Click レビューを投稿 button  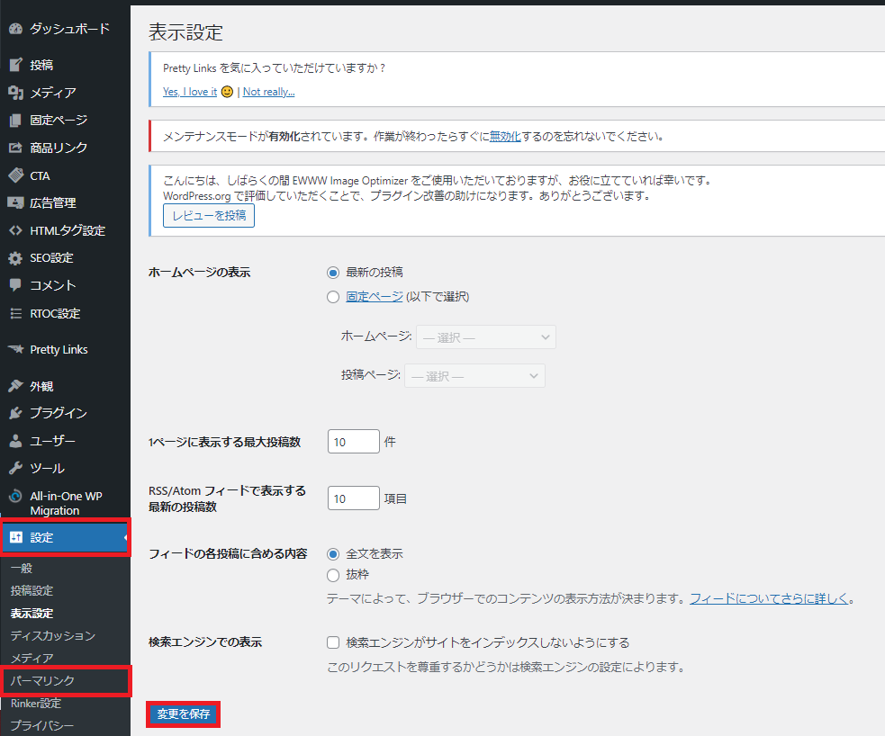tap(209, 215)
